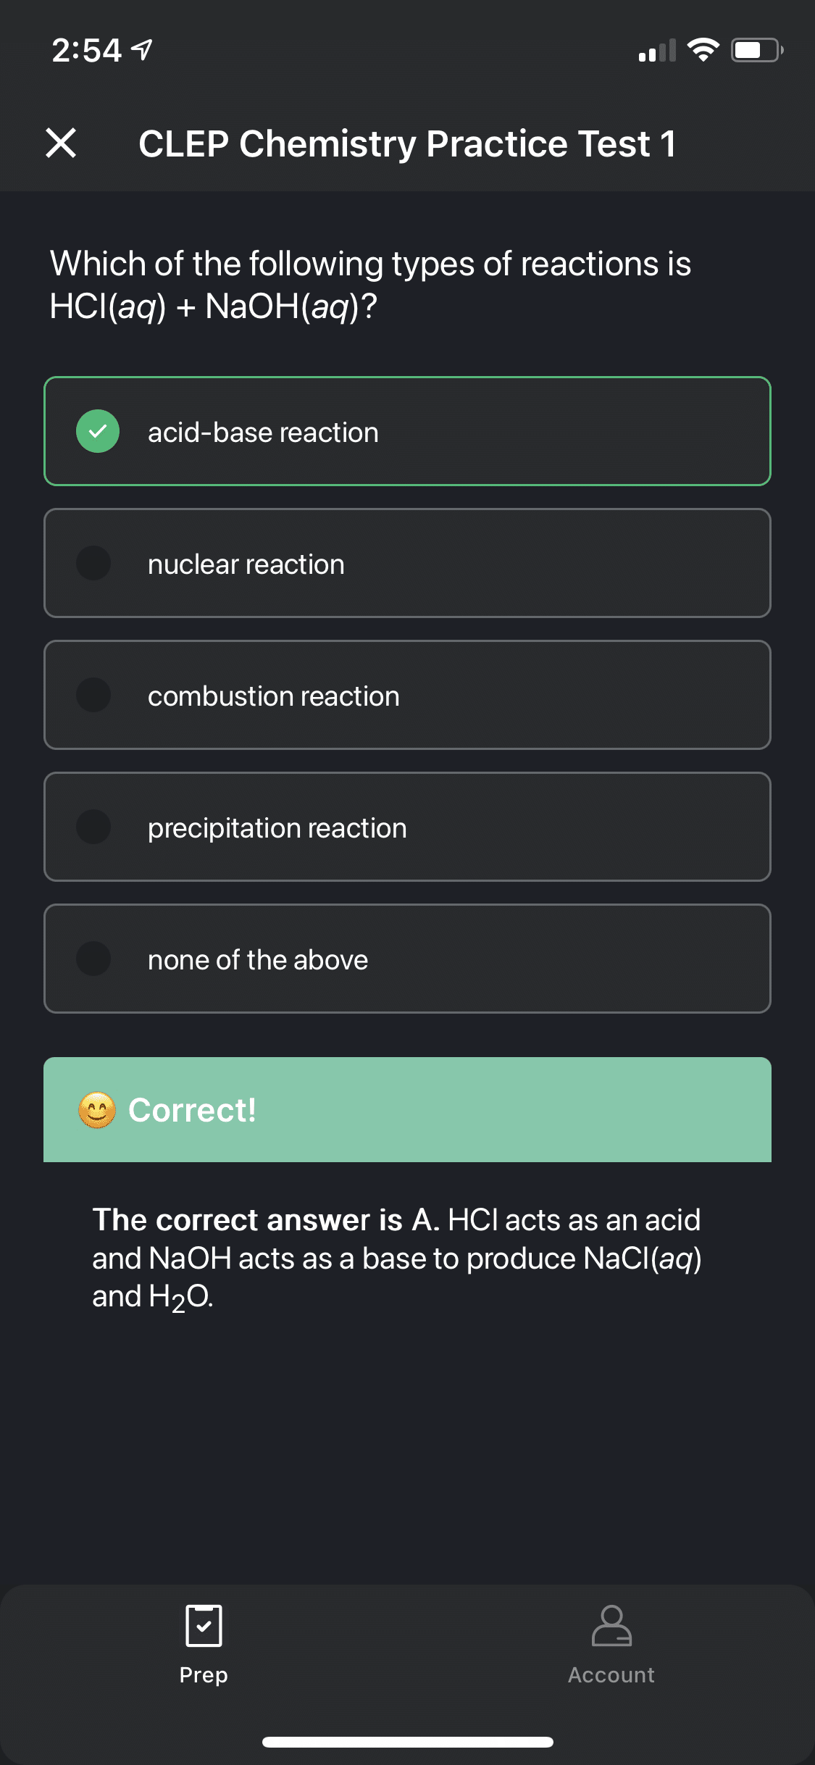Select the precipitation reaction radio button
The height and width of the screenshot is (1765, 815).
(x=94, y=827)
